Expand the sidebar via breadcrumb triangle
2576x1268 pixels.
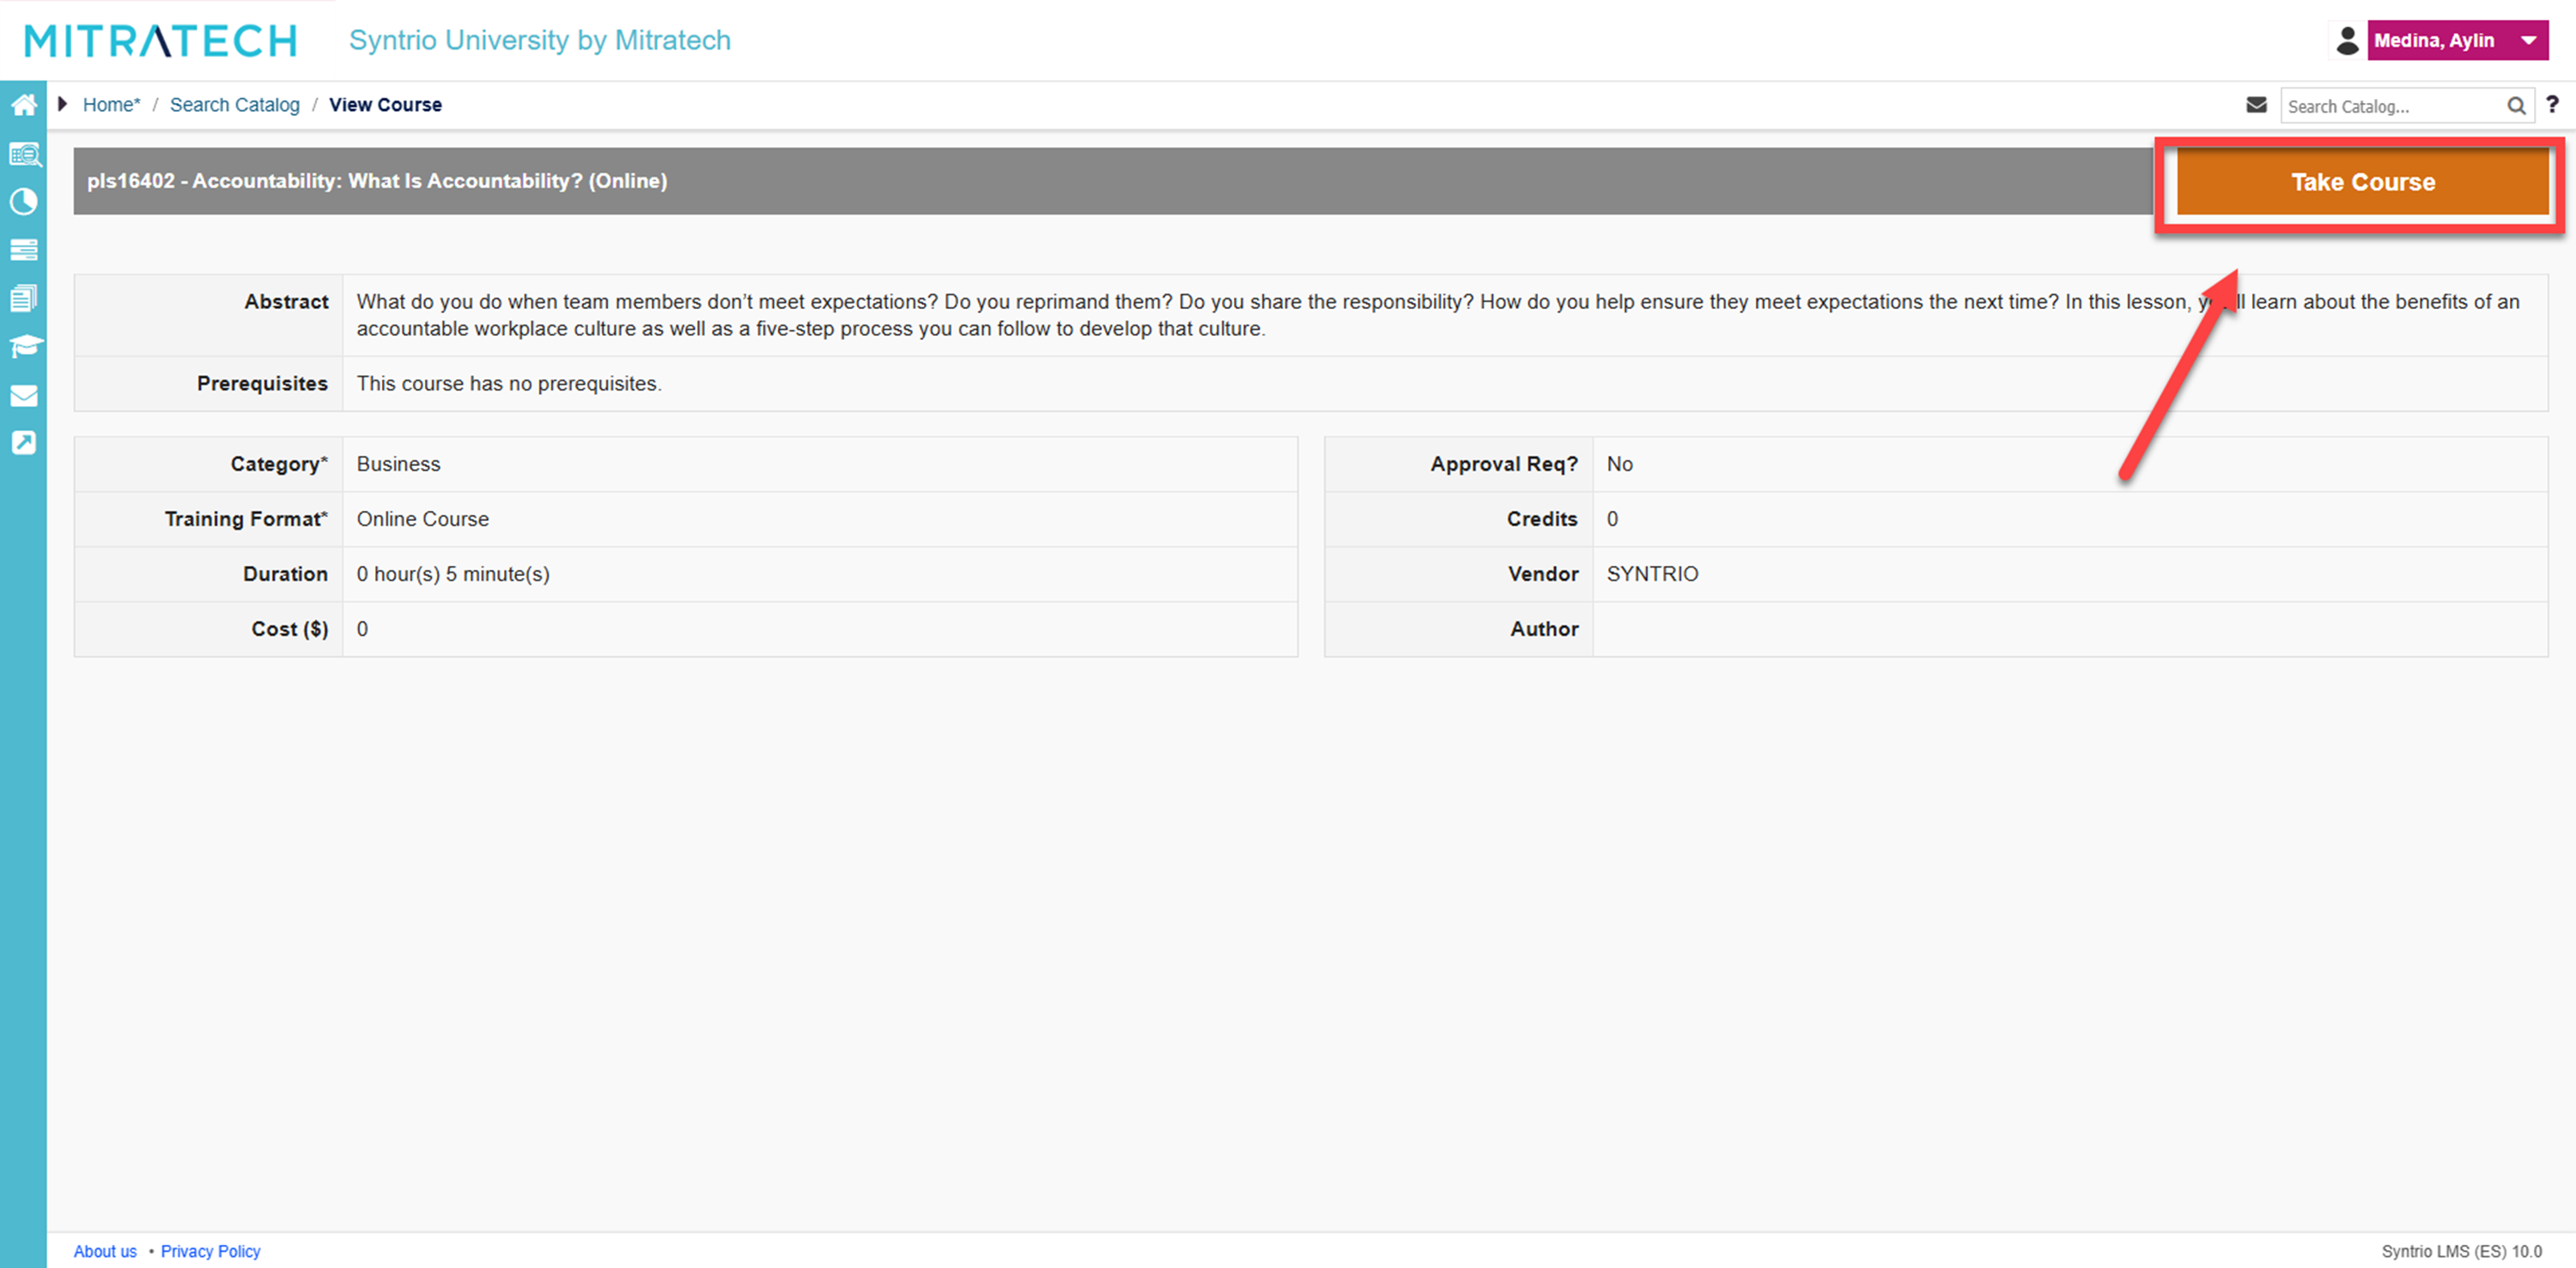pos(62,104)
